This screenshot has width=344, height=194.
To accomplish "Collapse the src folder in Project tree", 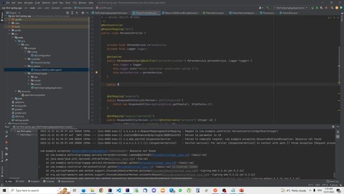I will 10,34.
